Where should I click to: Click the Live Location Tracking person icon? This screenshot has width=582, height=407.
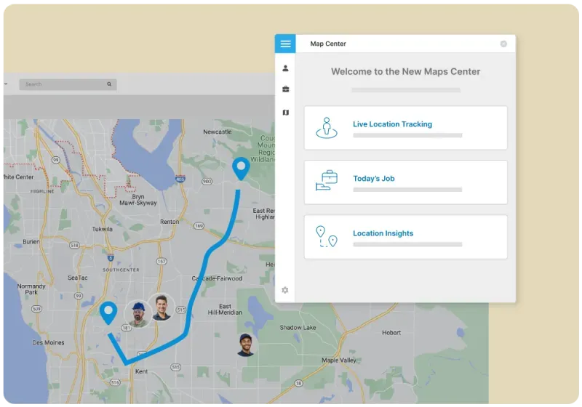click(327, 128)
